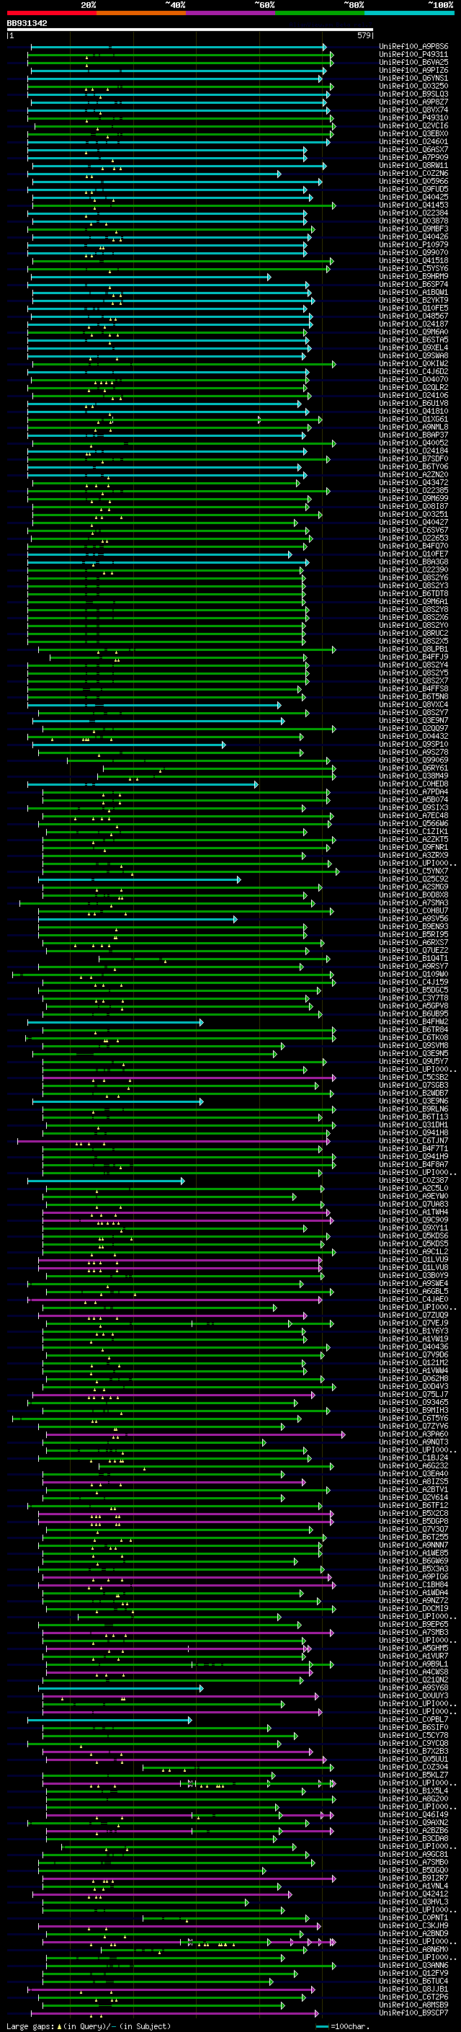Open alignment for UniRef100_C0HED8
This screenshot has height=2032, width=461.
point(413,784)
